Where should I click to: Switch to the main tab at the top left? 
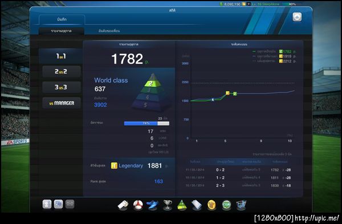62,19
